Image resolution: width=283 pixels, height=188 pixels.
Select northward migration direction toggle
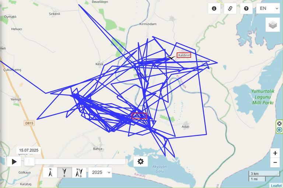50,173
